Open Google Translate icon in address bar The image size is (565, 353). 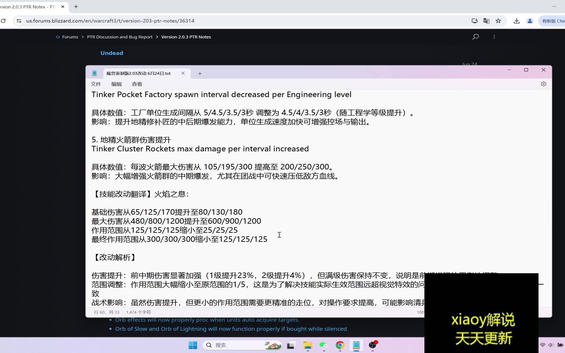tap(486, 21)
